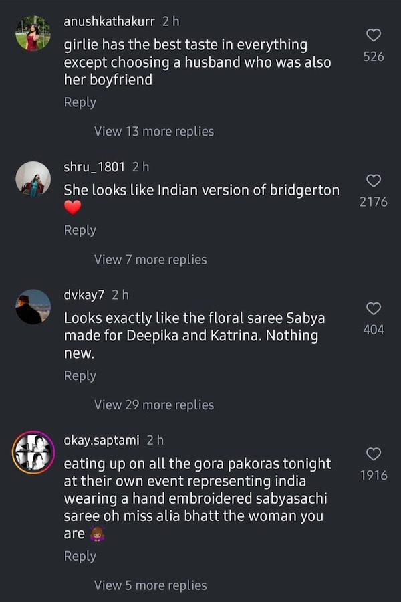Go to the shru_1801 username profile
The width and height of the screenshot is (401, 602).
[94, 167]
